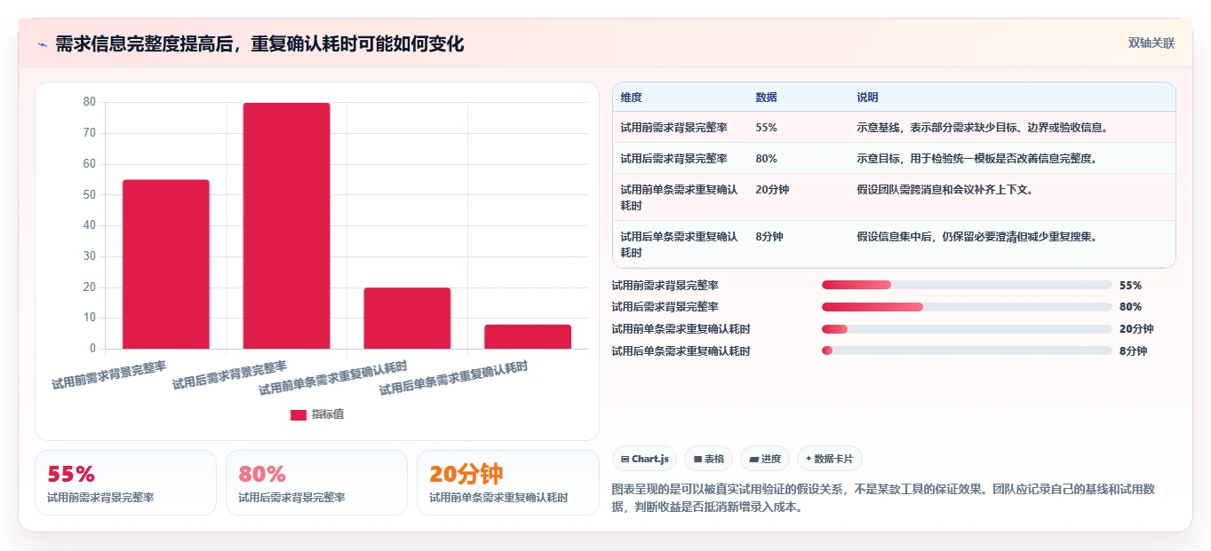Select the 数据卡片 chip
This screenshot has height=551, width=1211.
829,459
